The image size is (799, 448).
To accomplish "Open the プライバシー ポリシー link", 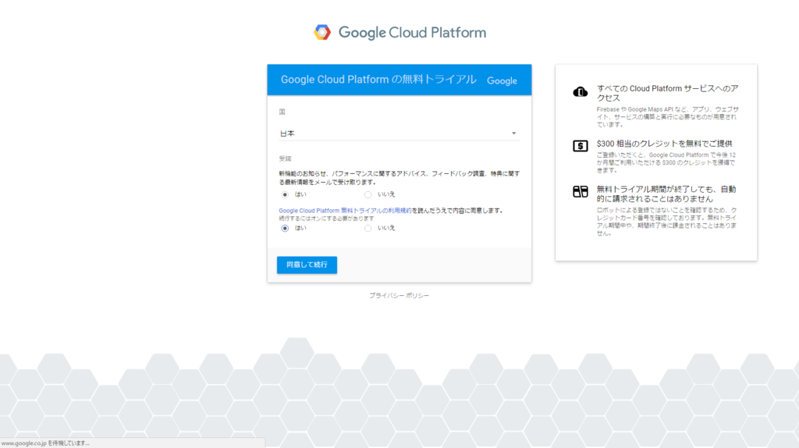I will pyautogui.click(x=399, y=295).
